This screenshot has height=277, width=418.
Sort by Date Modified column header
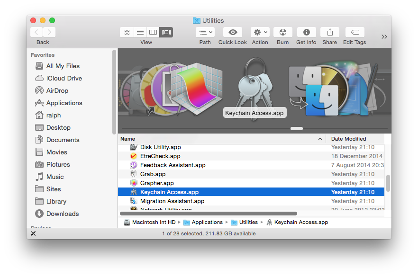point(355,139)
